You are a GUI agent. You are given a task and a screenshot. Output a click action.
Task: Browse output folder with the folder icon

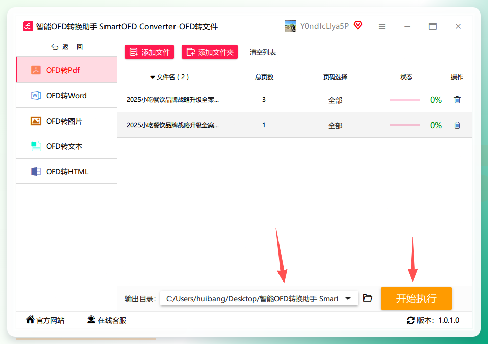pos(368,298)
